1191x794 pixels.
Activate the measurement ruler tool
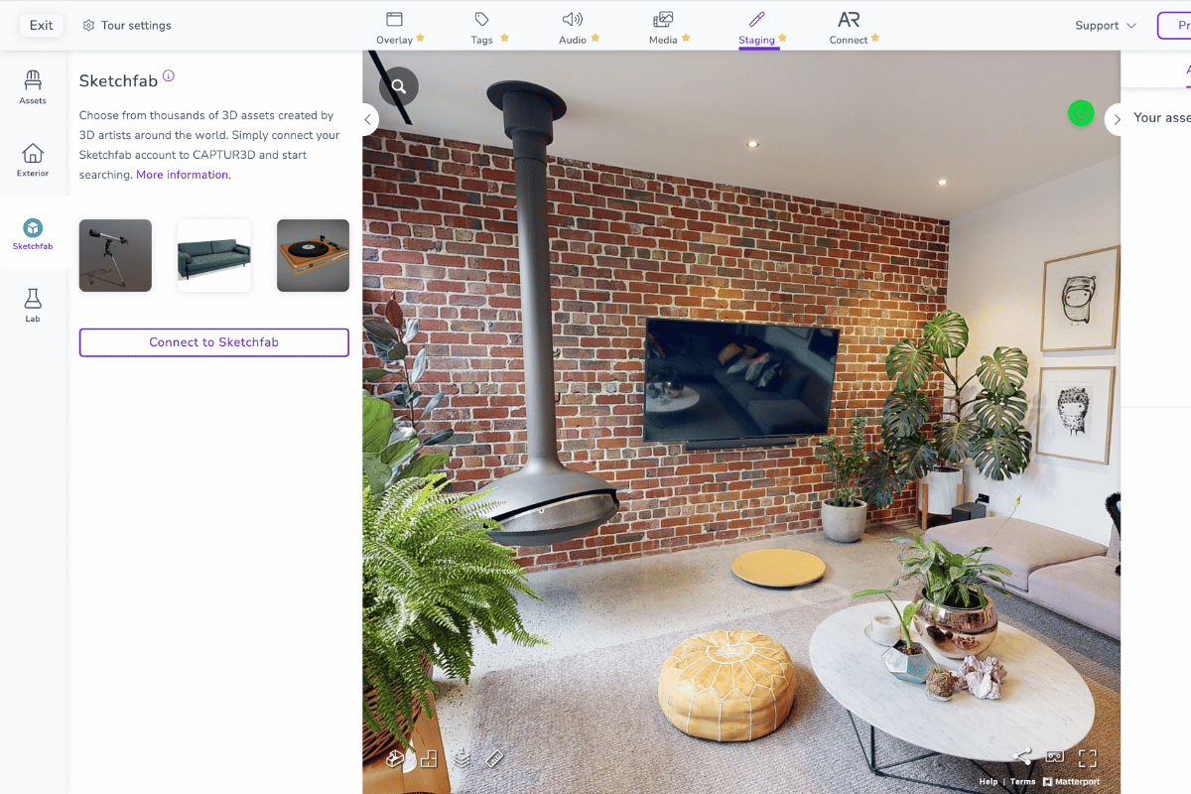(x=494, y=759)
